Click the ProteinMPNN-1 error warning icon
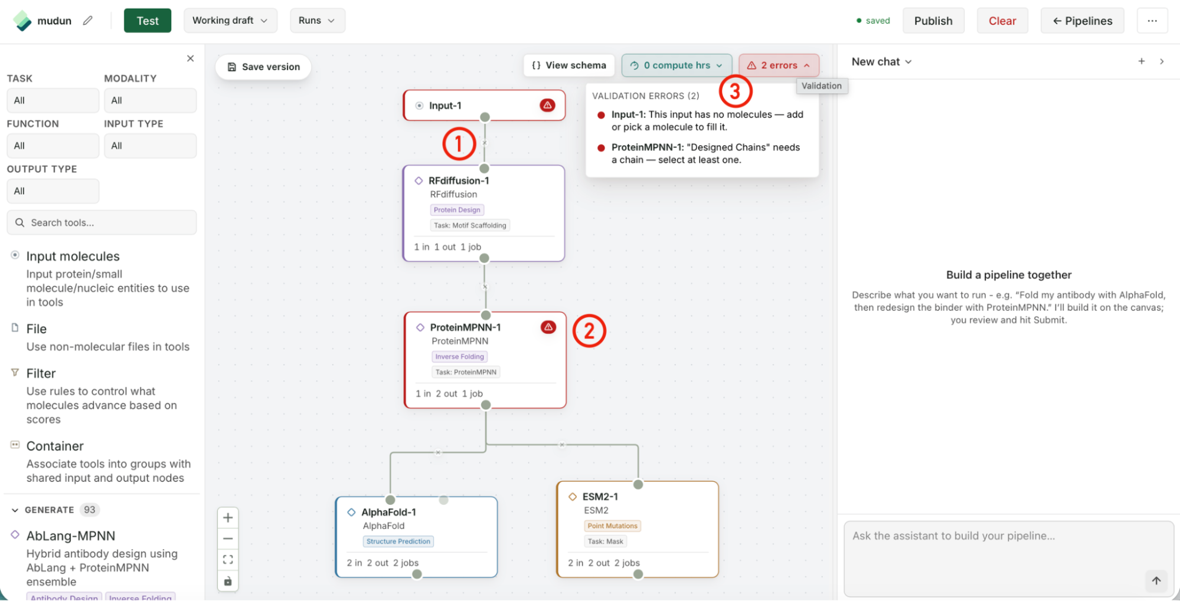1180x601 pixels. tap(548, 327)
